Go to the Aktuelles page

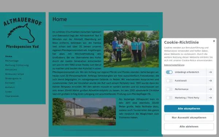click(11, 70)
